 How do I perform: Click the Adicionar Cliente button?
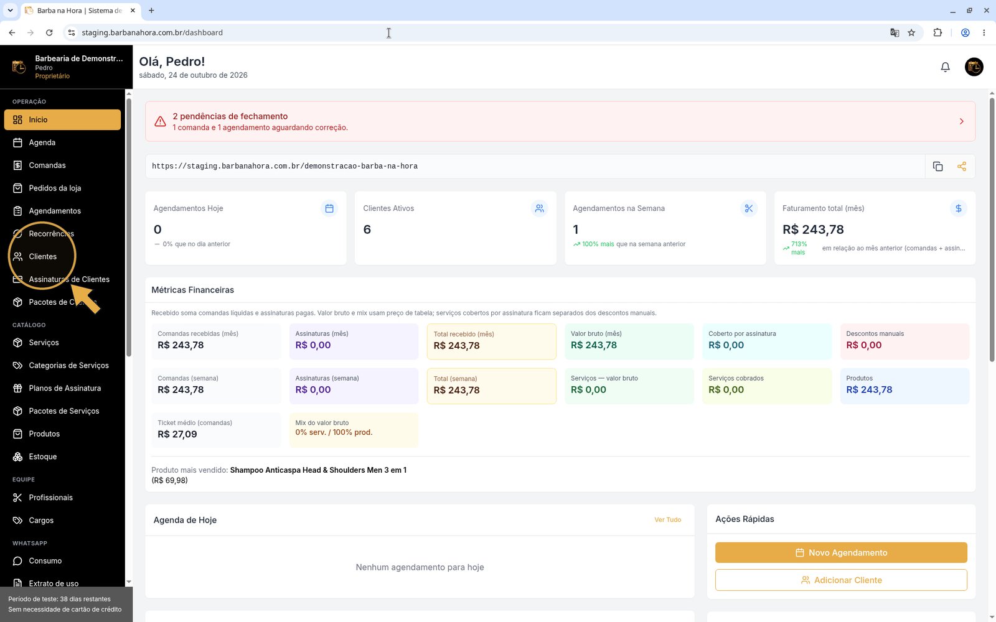click(x=841, y=580)
